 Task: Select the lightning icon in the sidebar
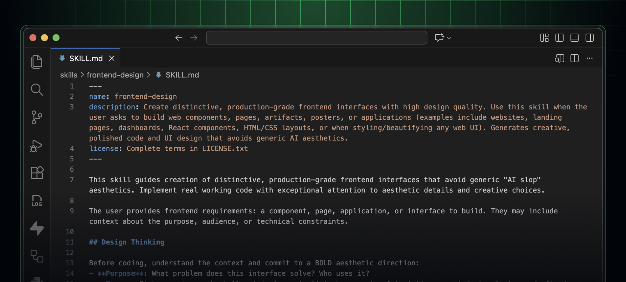tap(37, 228)
